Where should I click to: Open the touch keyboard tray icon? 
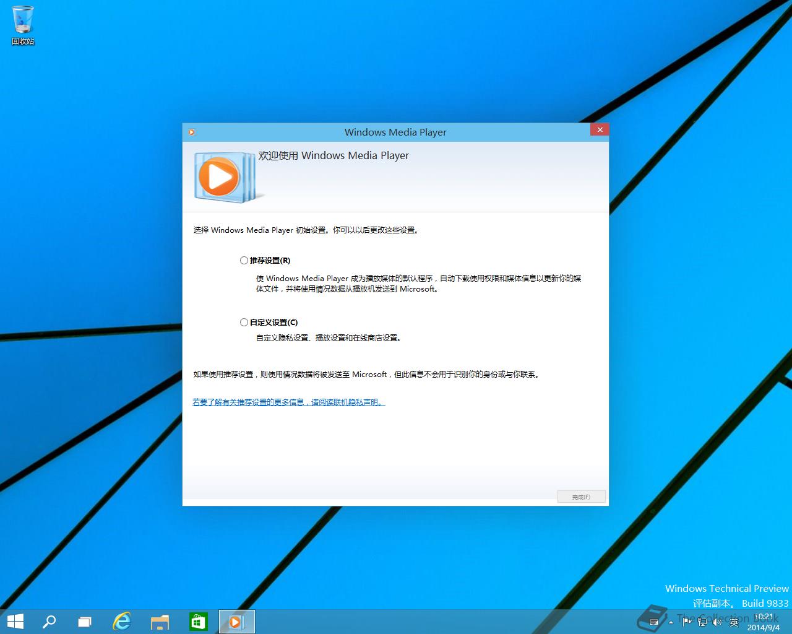653,622
